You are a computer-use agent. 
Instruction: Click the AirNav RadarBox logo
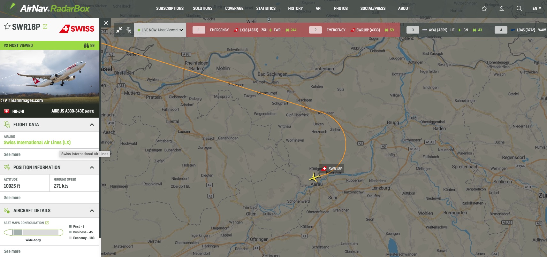49,8
